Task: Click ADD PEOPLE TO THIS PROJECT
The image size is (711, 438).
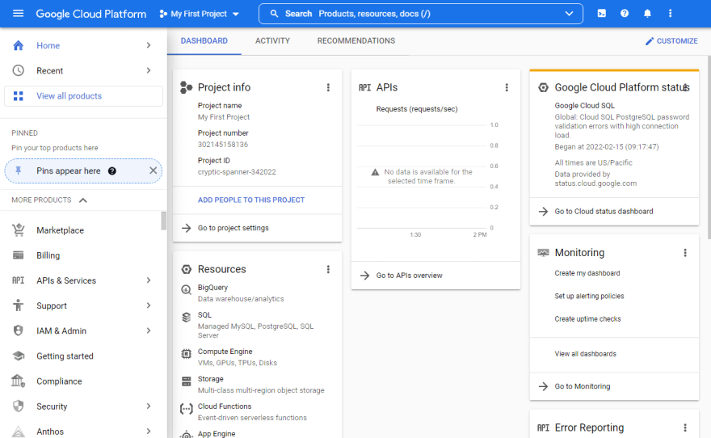Action: pyautogui.click(x=251, y=200)
